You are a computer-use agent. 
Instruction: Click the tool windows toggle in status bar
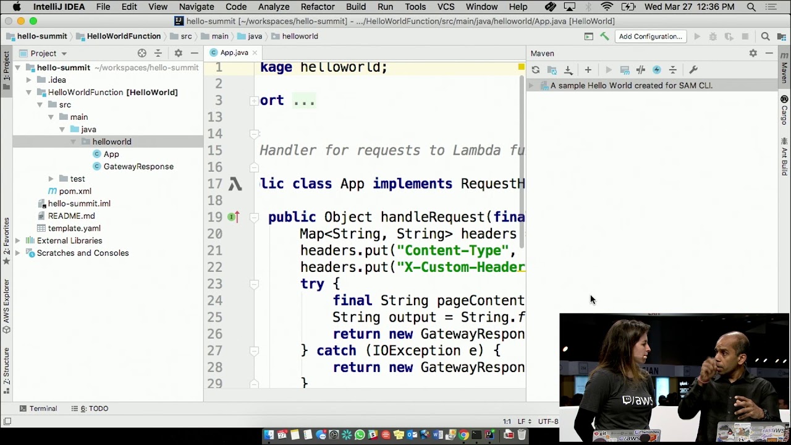pos(7,422)
